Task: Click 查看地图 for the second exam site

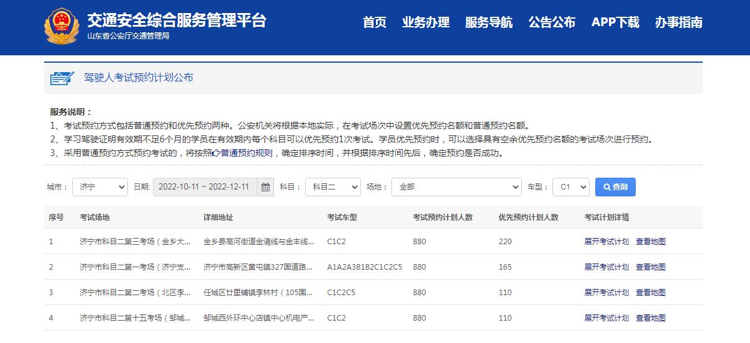Action: pyautogui.click(x=651, y=267)
